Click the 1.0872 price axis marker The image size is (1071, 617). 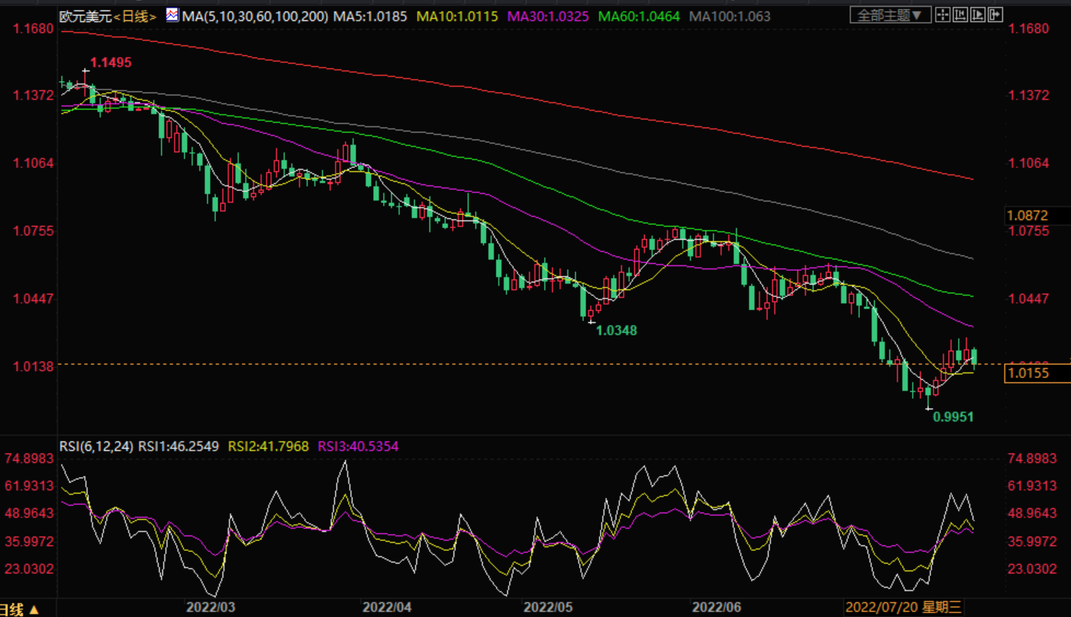[1027, 215]
